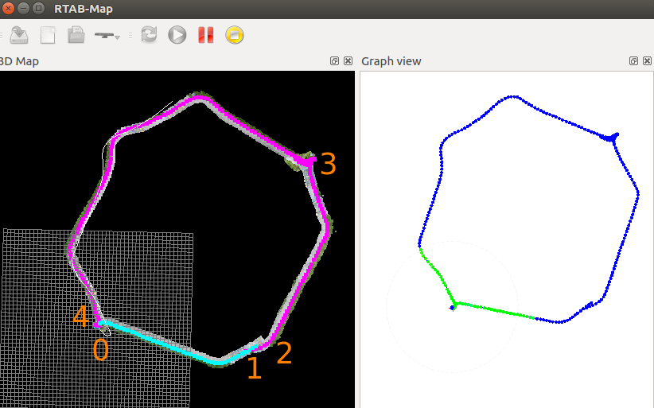Viewport: 654px width, 408px height.
Task: Create a new database with the blank page icon
Action: click(49, 35)
